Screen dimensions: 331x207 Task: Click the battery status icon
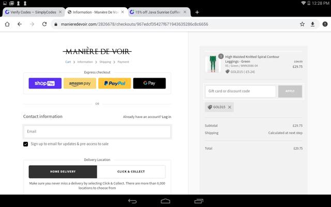309,3
